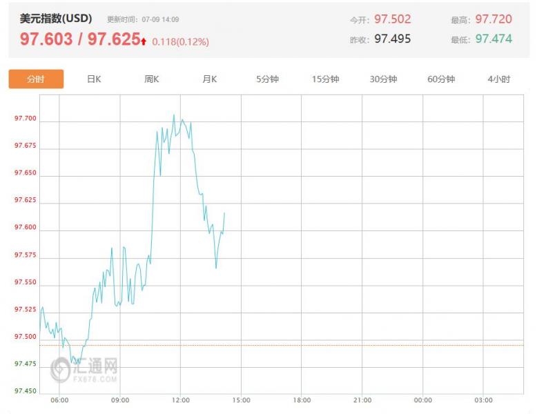
Task: Click the 0.118(0.12%) change value
Action: [180, 42]
